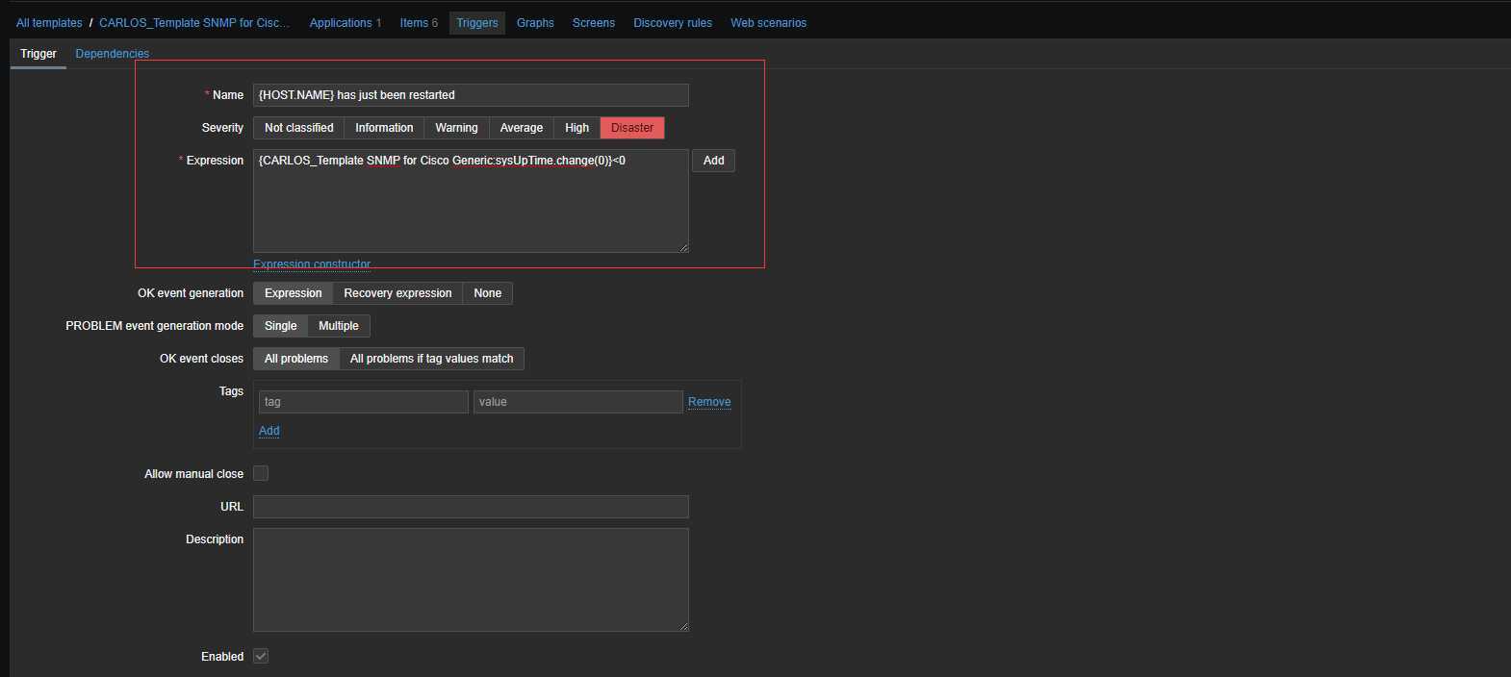The width and height of the screenshot is (1511, 677).
Task: Open Web scenarios section
Action: [768, 23]
